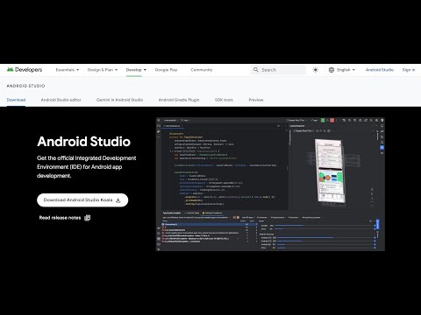Click the release notes document icon
Screen dimensions: 421x315
[x=87, y=218]
